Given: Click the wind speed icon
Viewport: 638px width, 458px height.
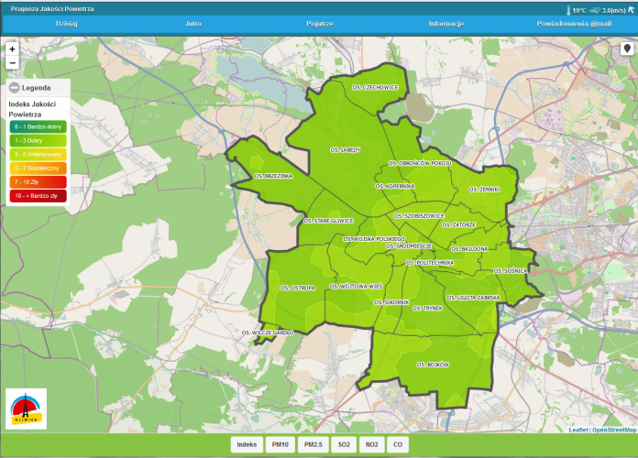Looking at the screenshot, I should 595,9.
